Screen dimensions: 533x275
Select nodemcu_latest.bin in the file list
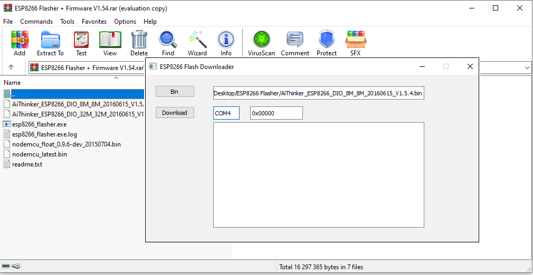(x=40, y=154)
